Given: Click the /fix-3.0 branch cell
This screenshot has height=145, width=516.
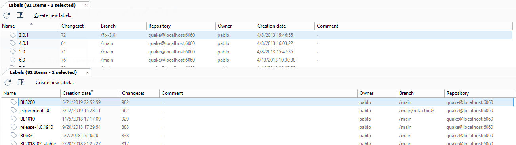Looking at the screenshot, I should 108,35.
